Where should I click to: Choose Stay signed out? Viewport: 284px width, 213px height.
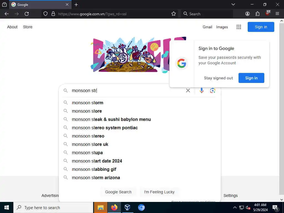coord(219,78)
